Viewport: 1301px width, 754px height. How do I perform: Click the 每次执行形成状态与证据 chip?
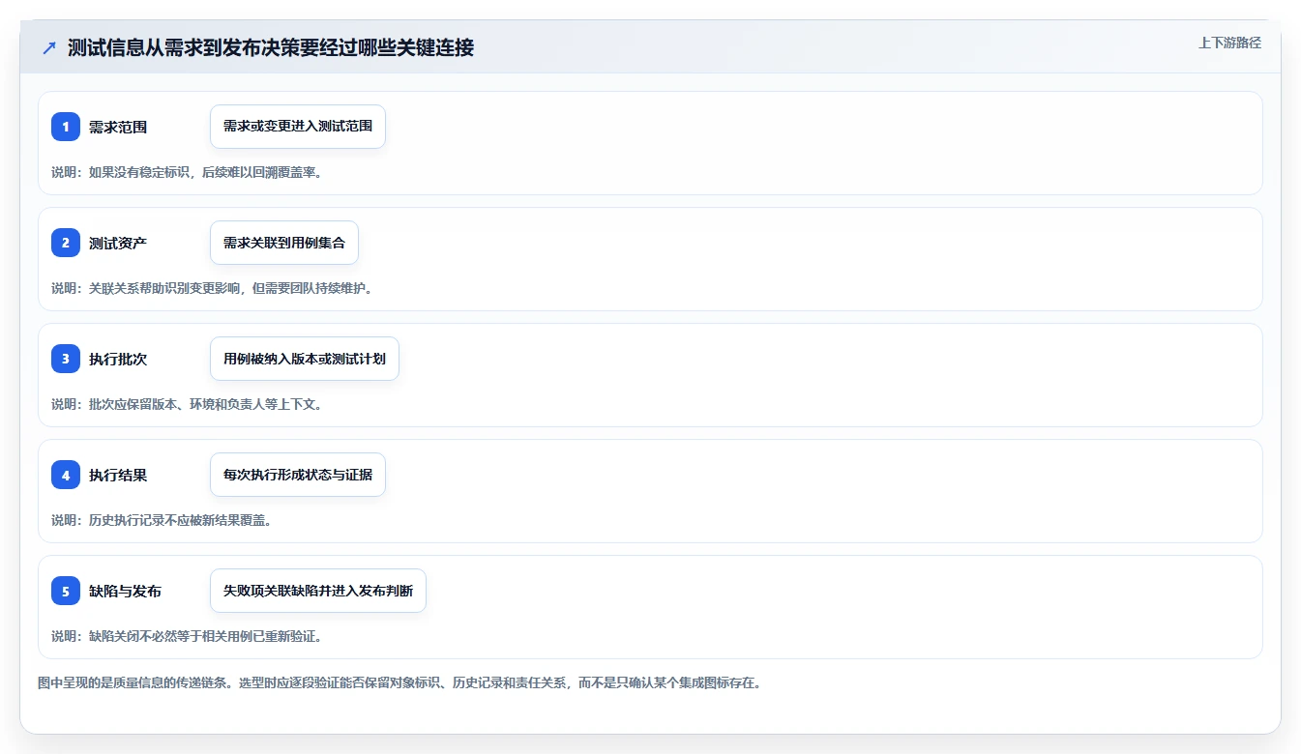point(298,475)
